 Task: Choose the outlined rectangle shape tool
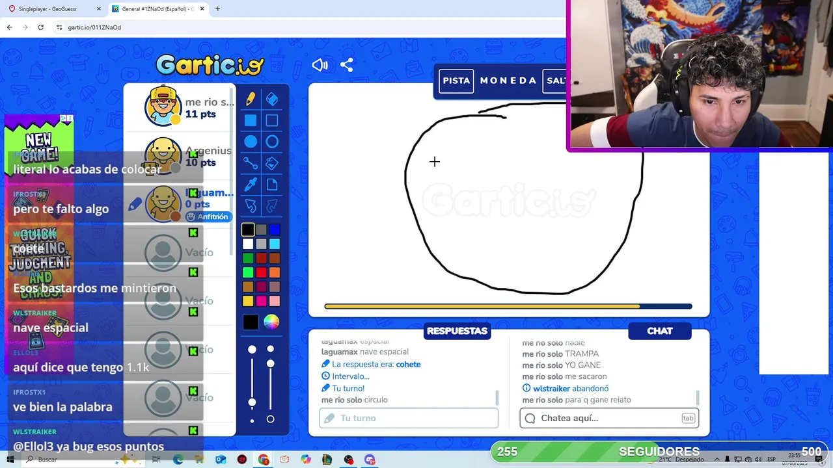pyautogui.click(x=272, y=120)
